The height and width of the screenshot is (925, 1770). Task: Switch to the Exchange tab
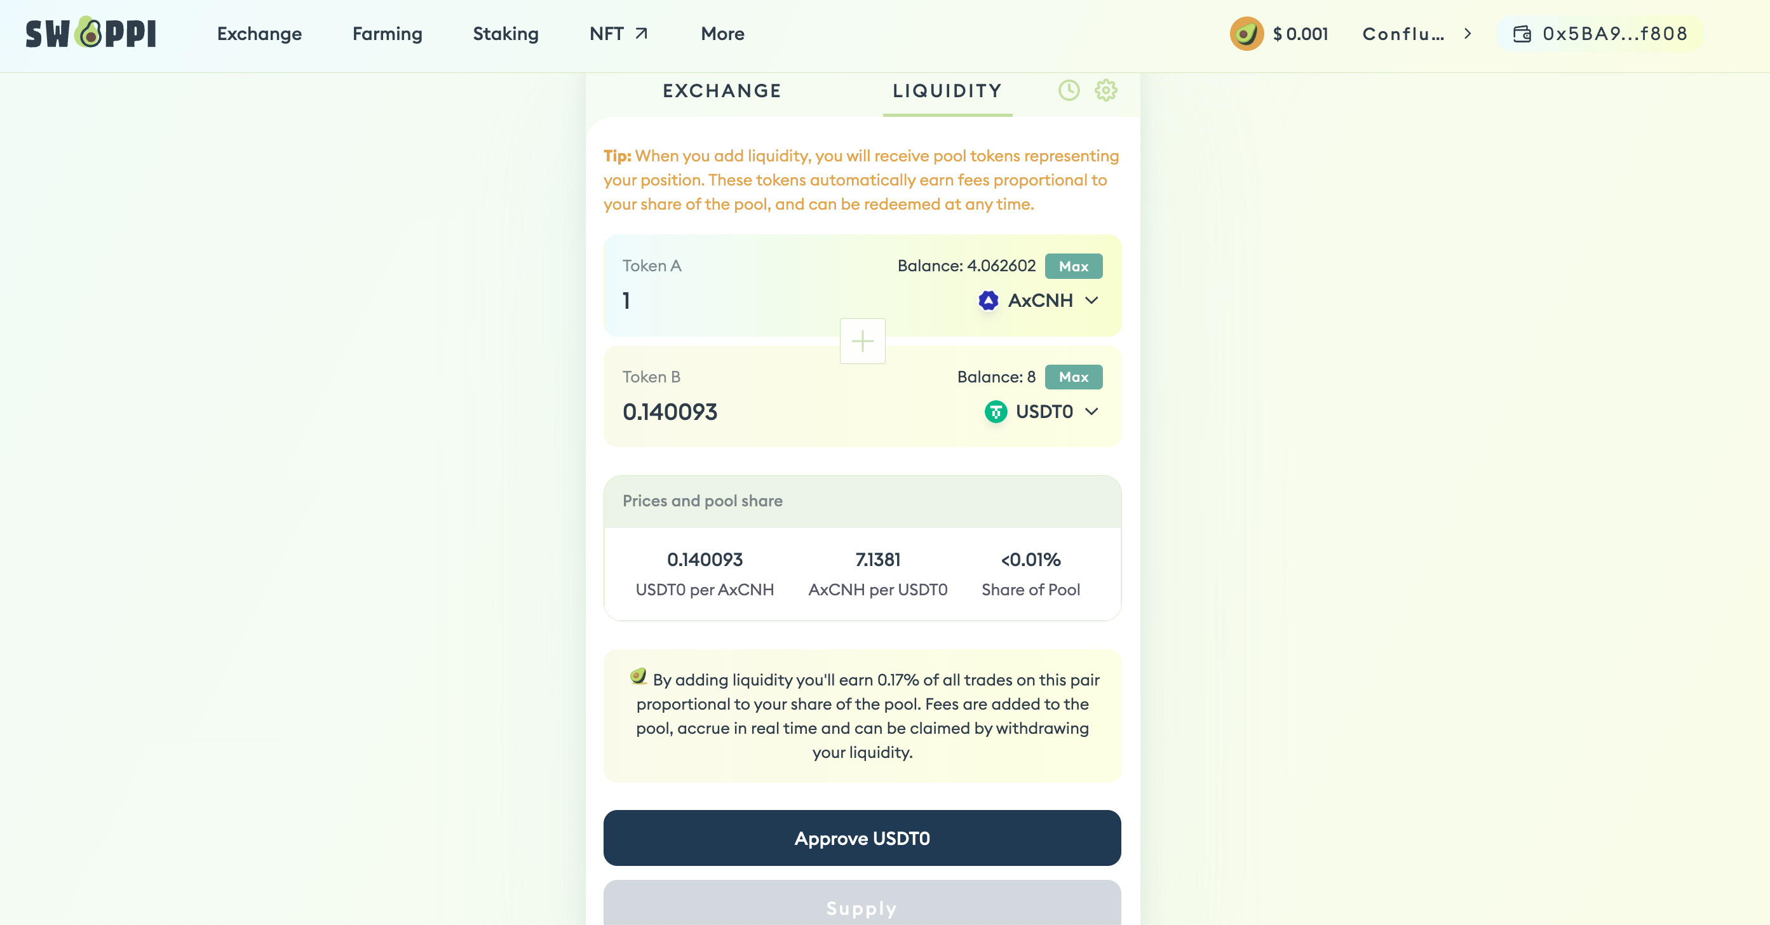(722, 91)
